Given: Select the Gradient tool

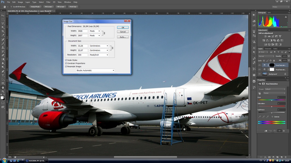Looking at the screenshot, I should point(3,59).
